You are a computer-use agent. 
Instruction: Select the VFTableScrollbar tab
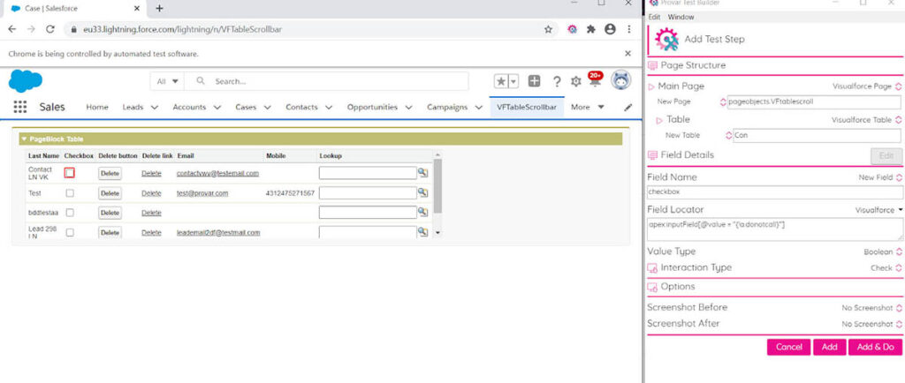click(527, 107)
